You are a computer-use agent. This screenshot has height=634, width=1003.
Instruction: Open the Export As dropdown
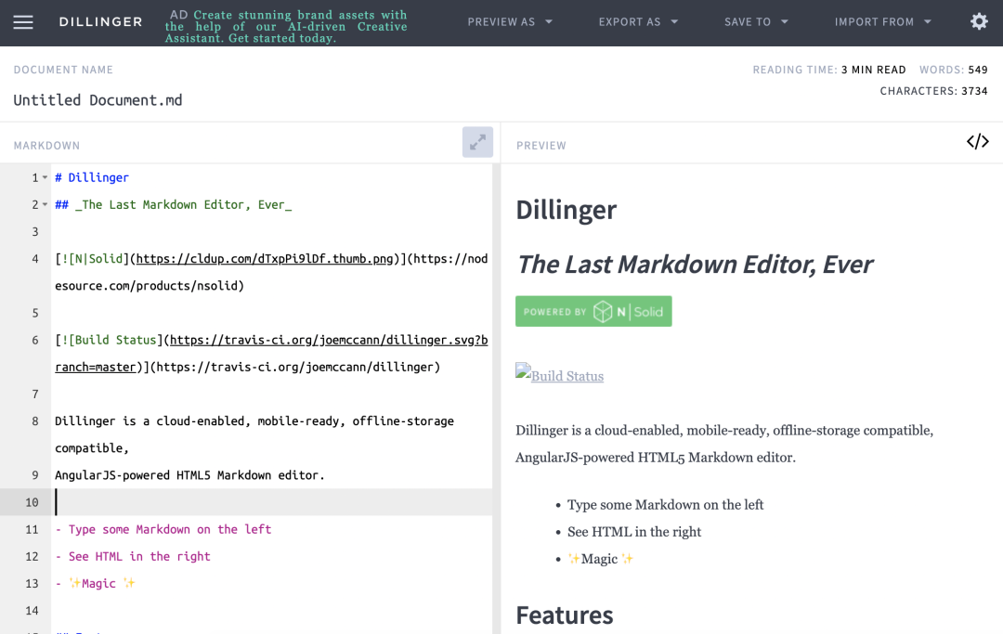pos(638,21)
